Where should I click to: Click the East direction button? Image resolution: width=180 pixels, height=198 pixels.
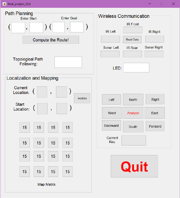click(x=154, y=113)
